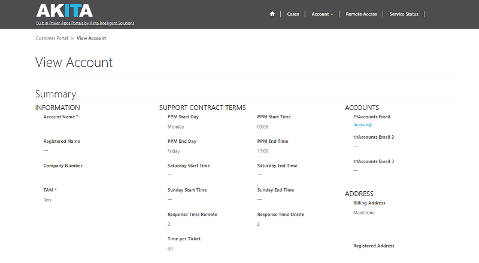Click the Accounts Email 3 envelope icon
479x263 pixels.
355,162
